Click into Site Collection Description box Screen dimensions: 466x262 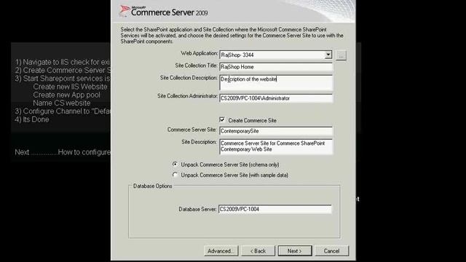[x=276, y=82]
